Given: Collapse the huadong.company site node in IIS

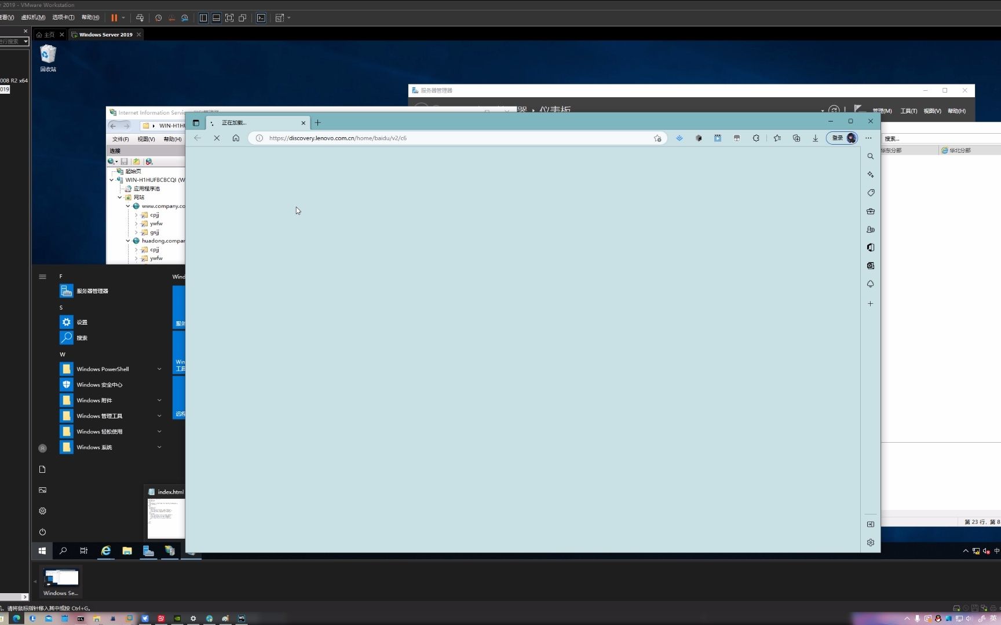Looking at the screenshot, I should [128, 241].
